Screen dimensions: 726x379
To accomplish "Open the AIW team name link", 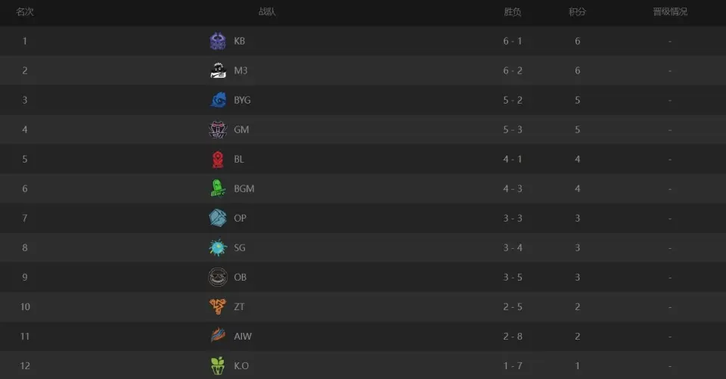I will pyautogui.click(x=243, y=337).
